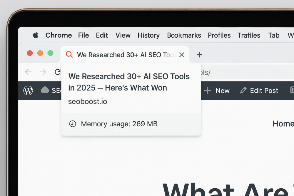Open the History menu

click(x=148, y=35)
